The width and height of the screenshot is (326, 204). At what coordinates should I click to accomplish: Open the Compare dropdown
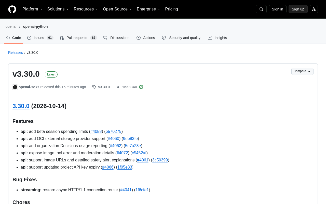coord(302,71)
